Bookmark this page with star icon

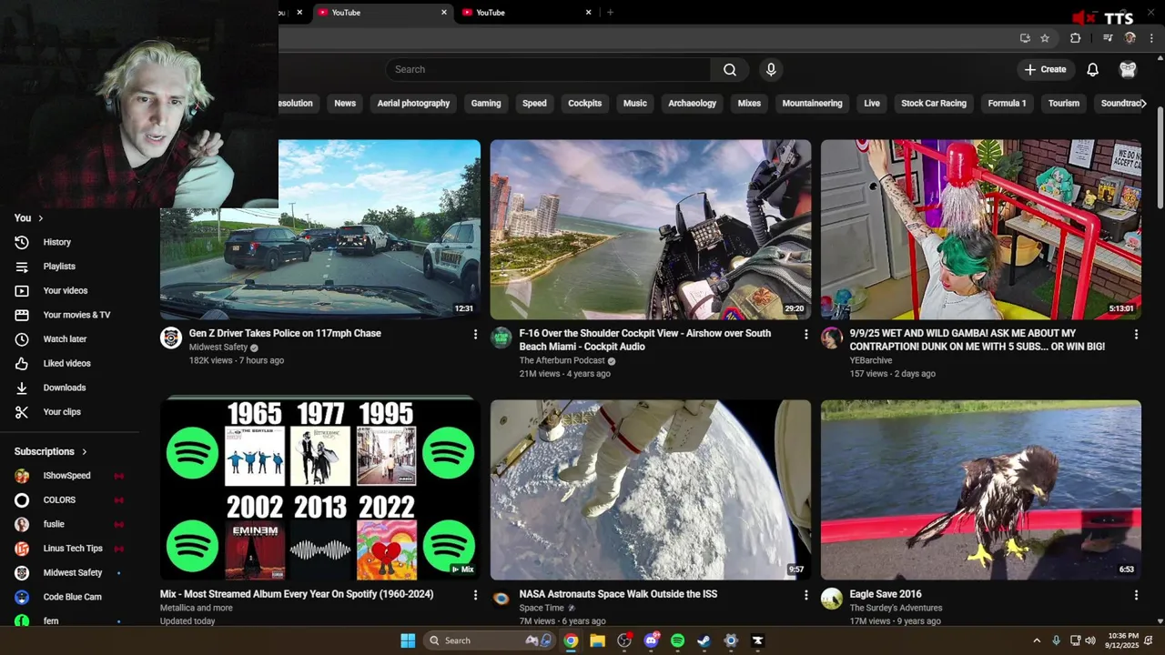1045,38
